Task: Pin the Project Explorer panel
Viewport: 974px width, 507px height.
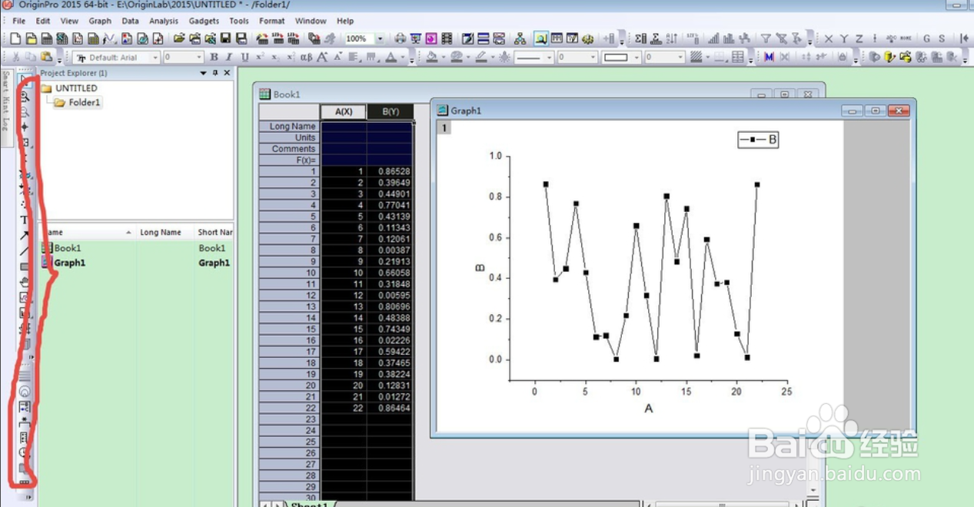Action: click(x=216, y=73)
